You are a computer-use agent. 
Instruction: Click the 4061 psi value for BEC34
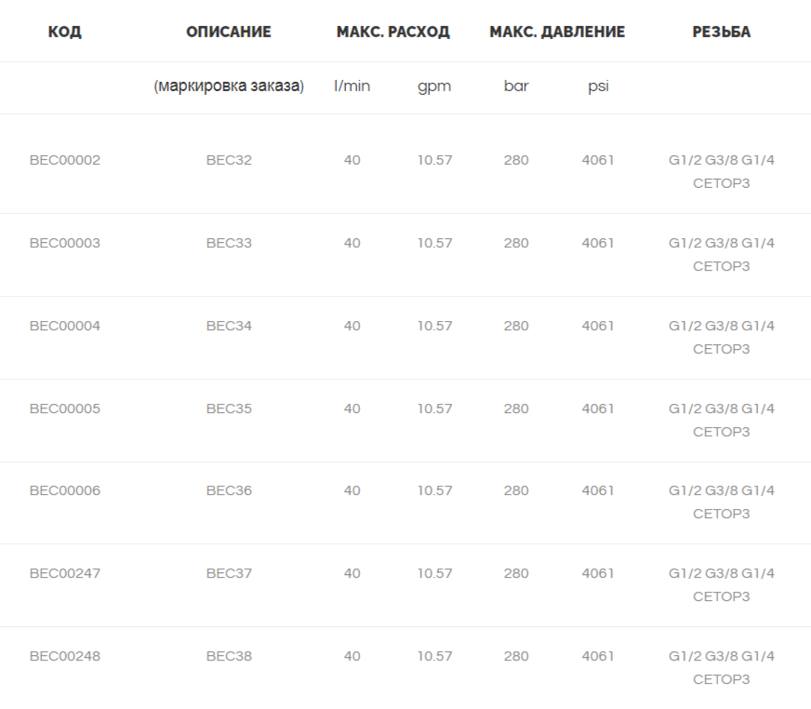click(598, 326)
